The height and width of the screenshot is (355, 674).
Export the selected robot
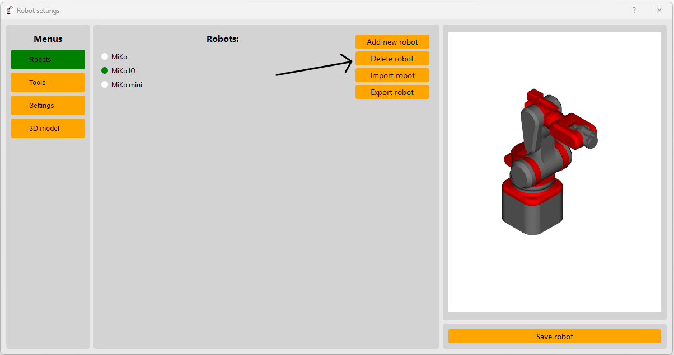(392, 92)
